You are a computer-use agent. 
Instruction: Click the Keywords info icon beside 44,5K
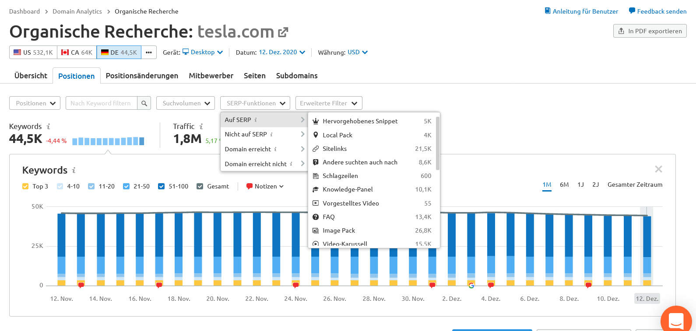pos(49,126)
